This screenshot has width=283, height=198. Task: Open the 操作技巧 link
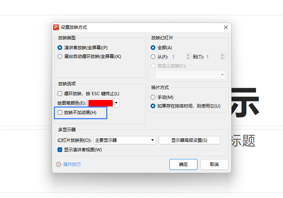72,164
